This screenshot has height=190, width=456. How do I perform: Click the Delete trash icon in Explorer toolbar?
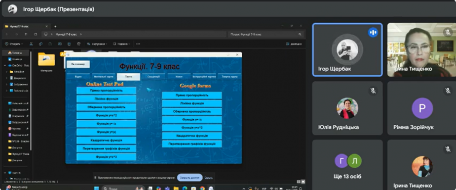tap(79, 44)
